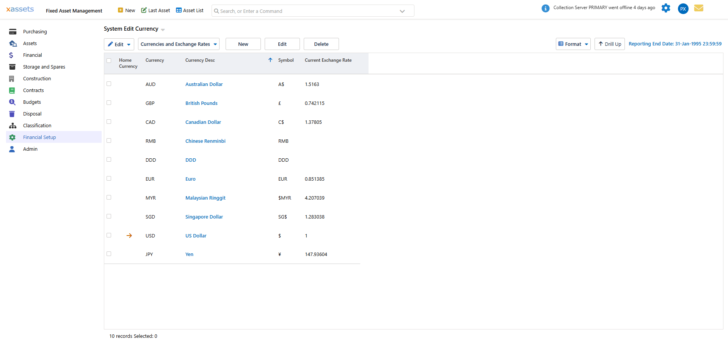Image resolution: width=728 pixels, height=345 pixels.
Task: Open the Malaysian Ringgit currency link
Action: 205,198
